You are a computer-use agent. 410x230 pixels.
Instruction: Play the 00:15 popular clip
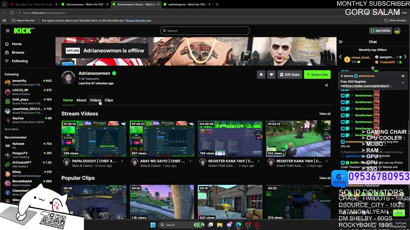pos(230,202)
